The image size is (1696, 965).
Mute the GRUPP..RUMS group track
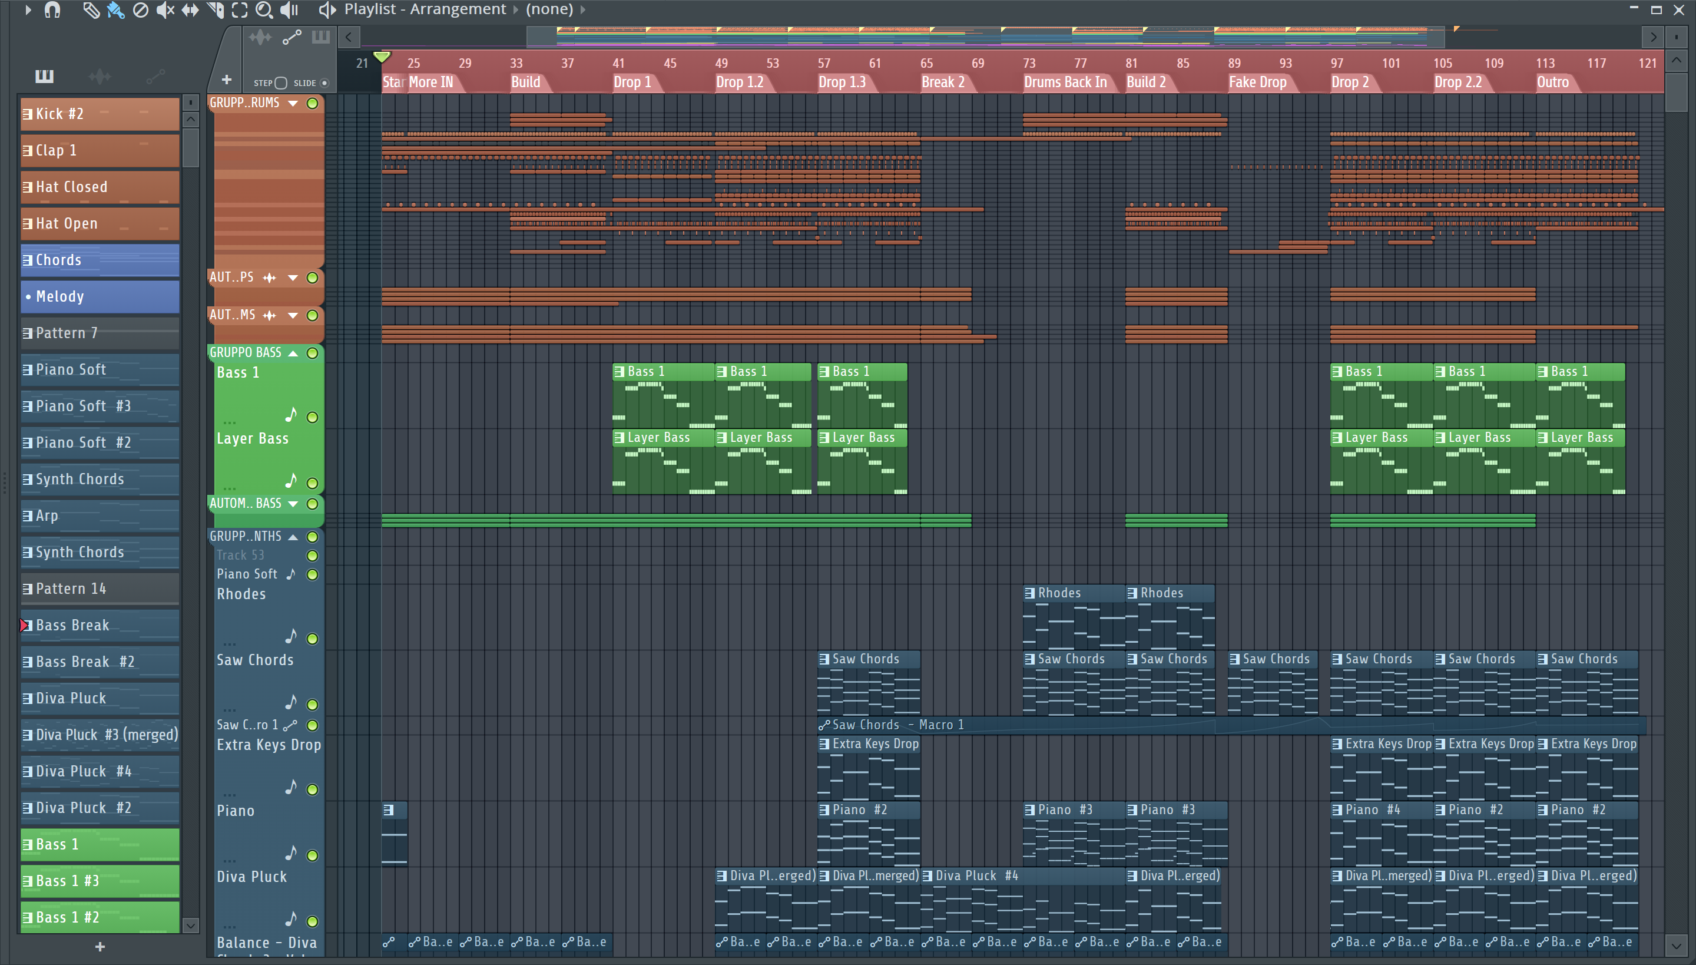(312, 103)
